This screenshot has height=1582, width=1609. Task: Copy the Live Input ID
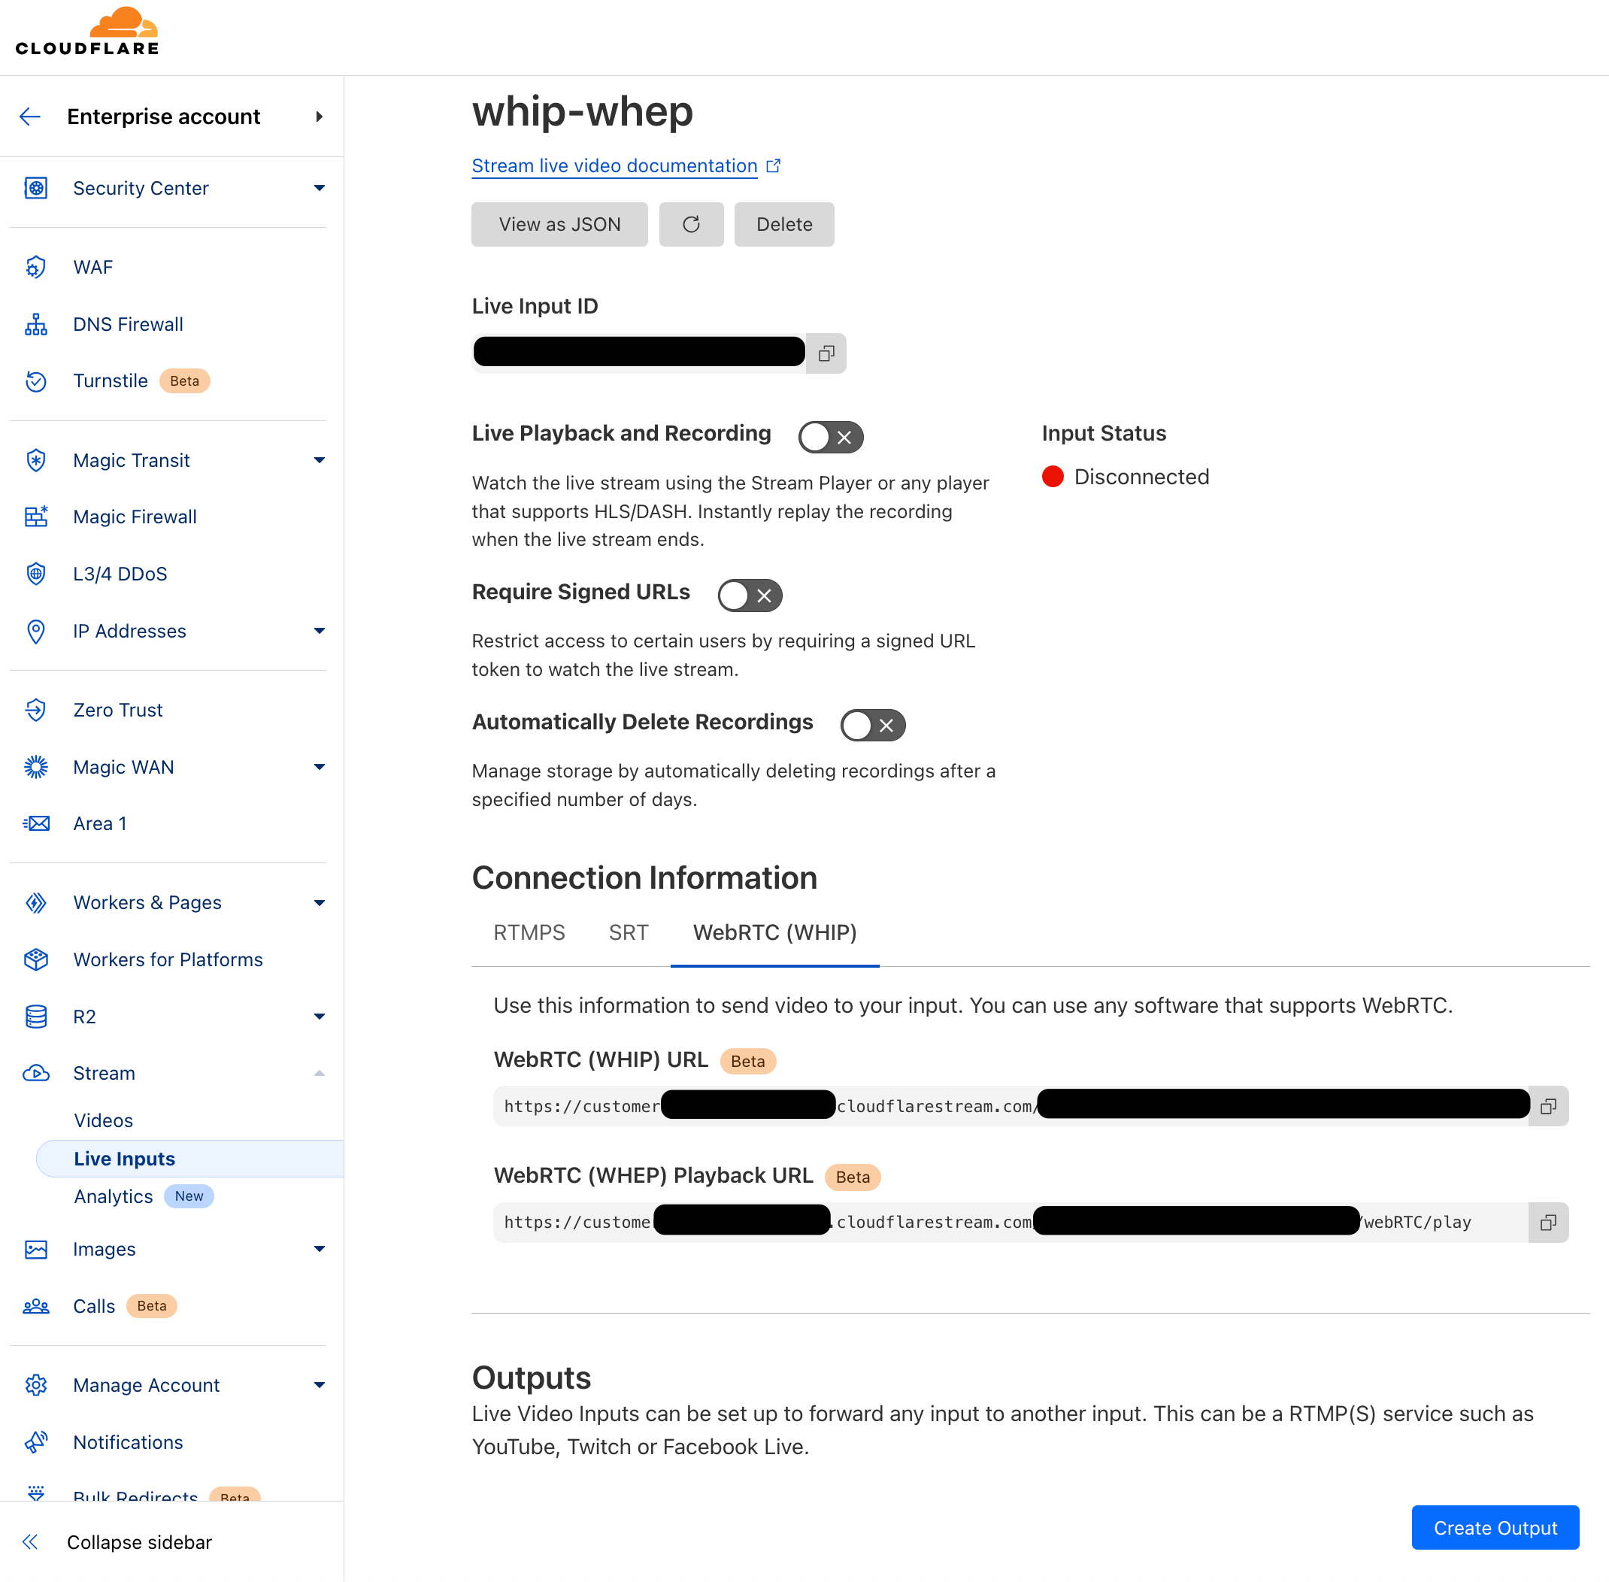coord(826,353)
